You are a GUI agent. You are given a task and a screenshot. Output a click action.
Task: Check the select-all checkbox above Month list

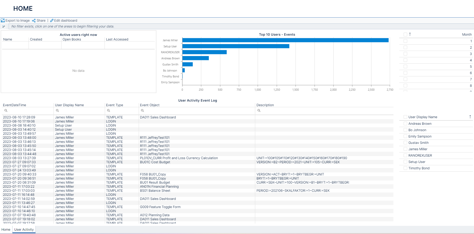(405, 34)
